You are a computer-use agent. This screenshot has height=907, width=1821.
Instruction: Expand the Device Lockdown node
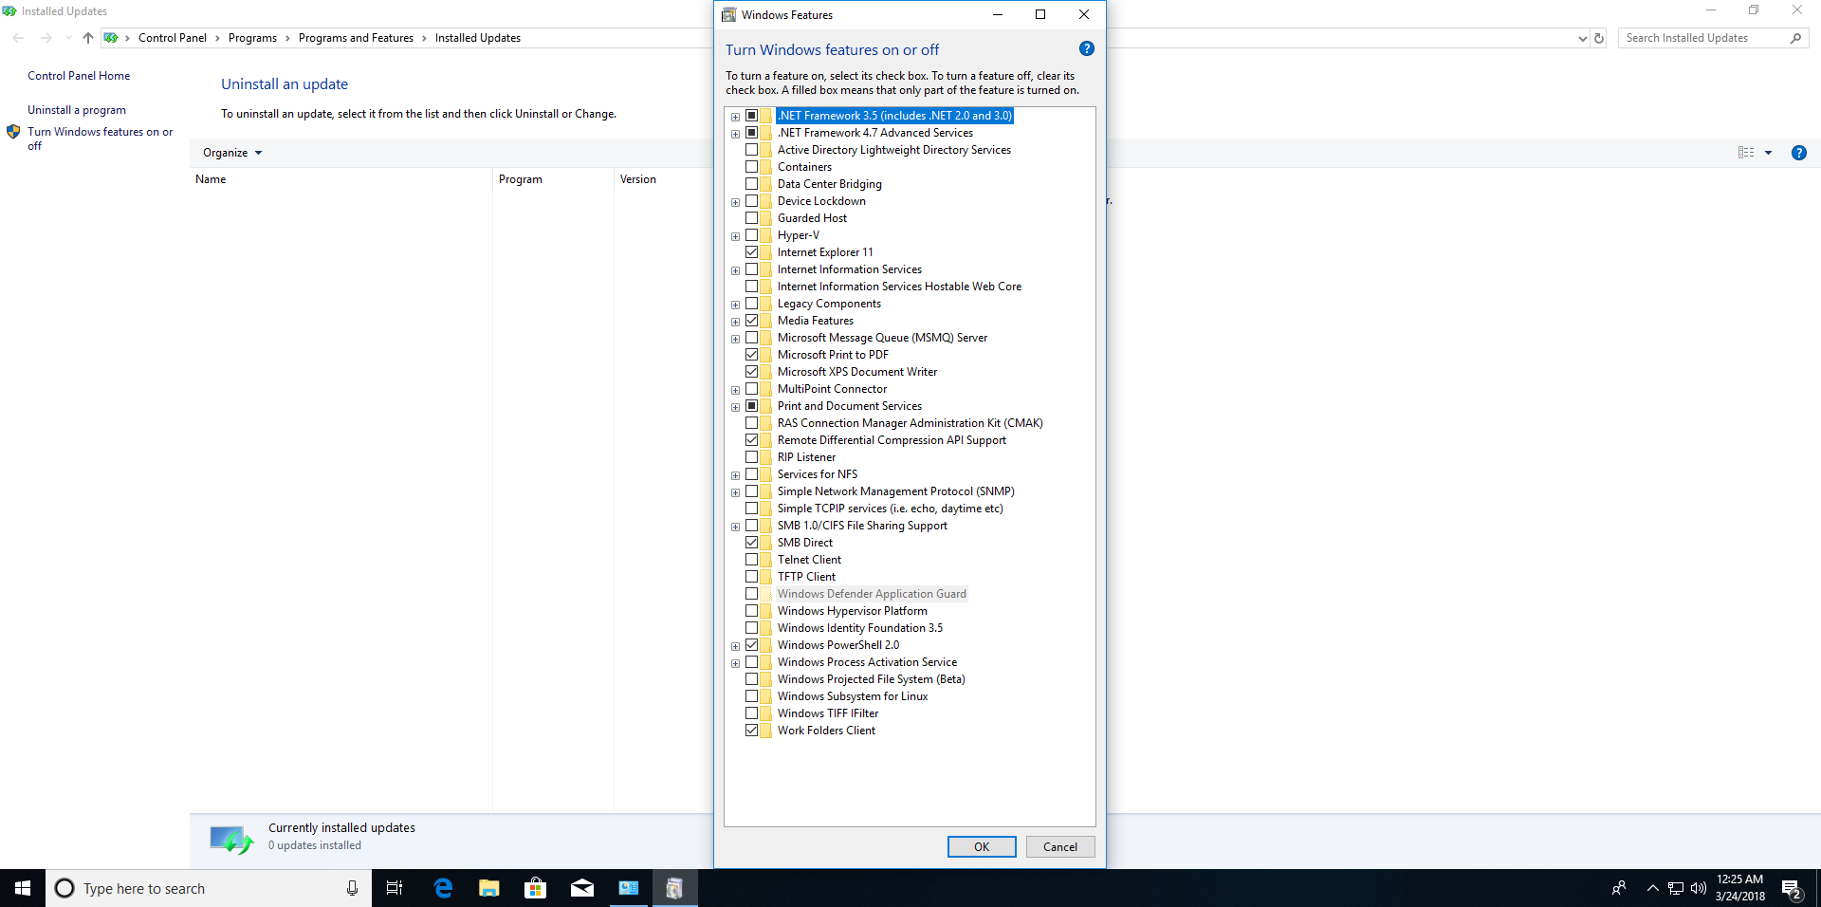point(735,202)
